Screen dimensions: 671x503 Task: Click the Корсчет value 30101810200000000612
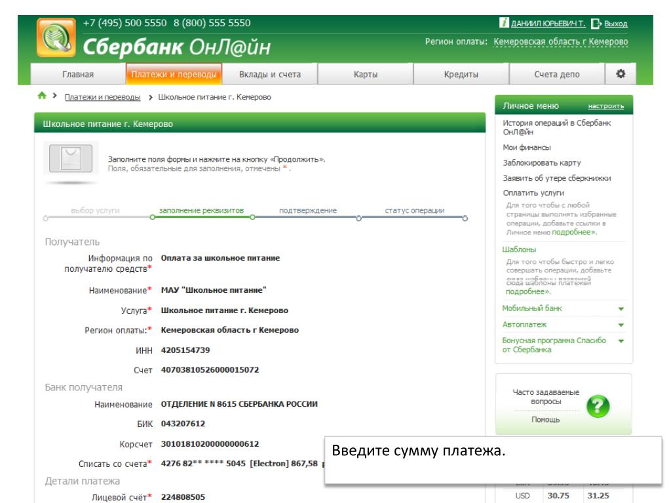coord(210,444)
